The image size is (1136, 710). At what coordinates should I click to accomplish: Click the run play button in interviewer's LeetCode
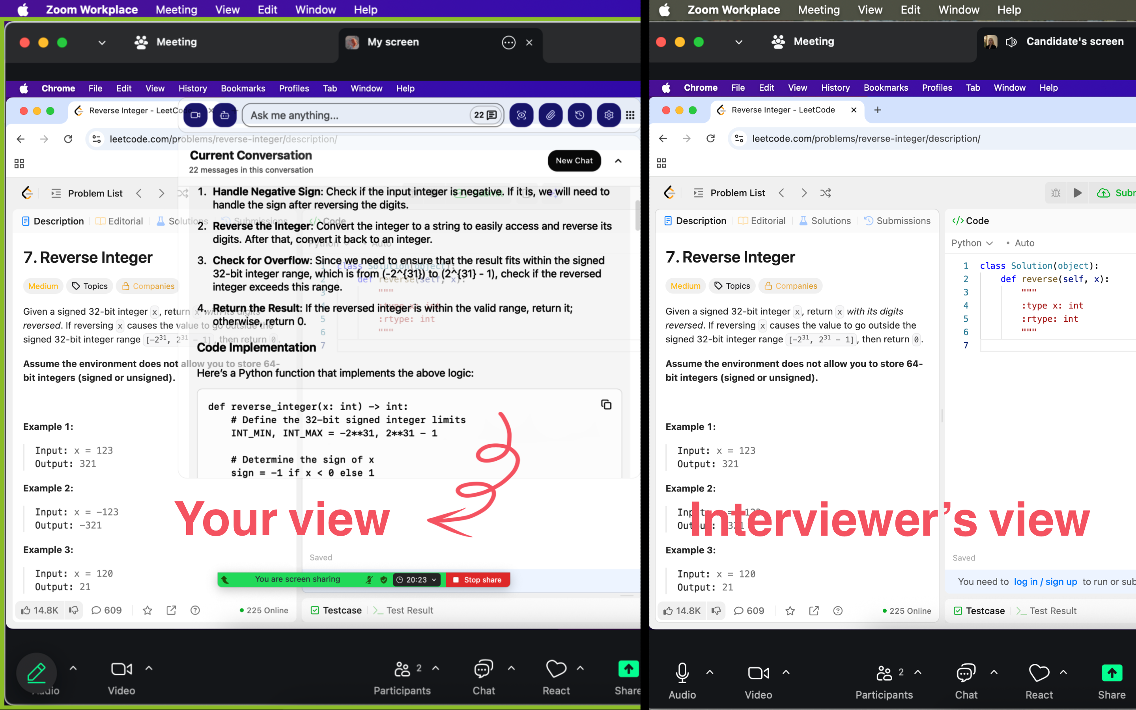click(x=1077, y=193)
